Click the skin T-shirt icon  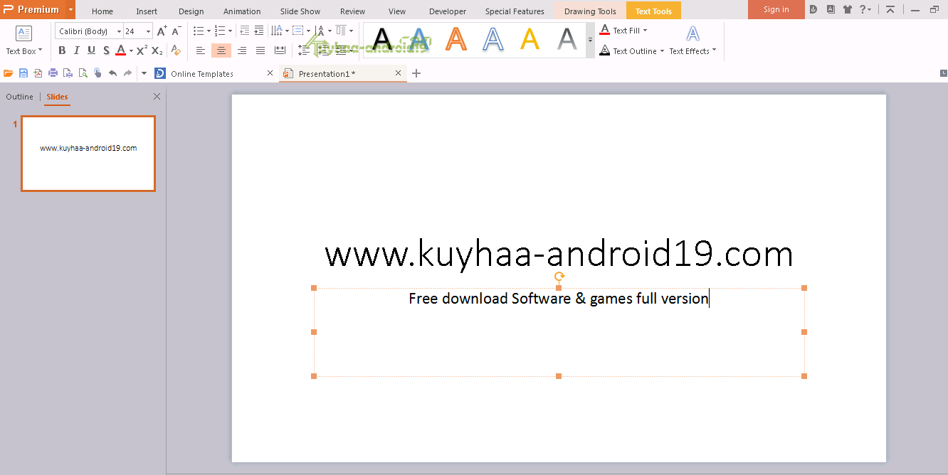coord(847,9)
